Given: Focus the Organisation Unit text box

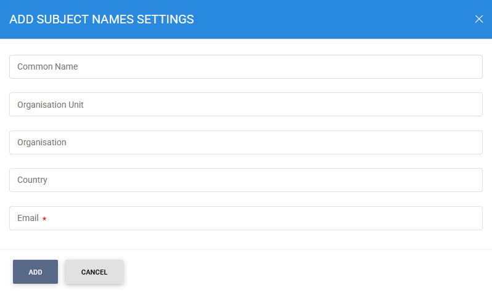Looking at the screenshot, I should pos(245,105).
